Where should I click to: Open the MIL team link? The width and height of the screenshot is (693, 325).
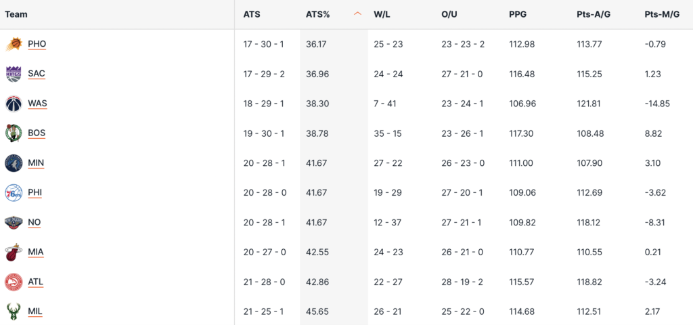35,311
